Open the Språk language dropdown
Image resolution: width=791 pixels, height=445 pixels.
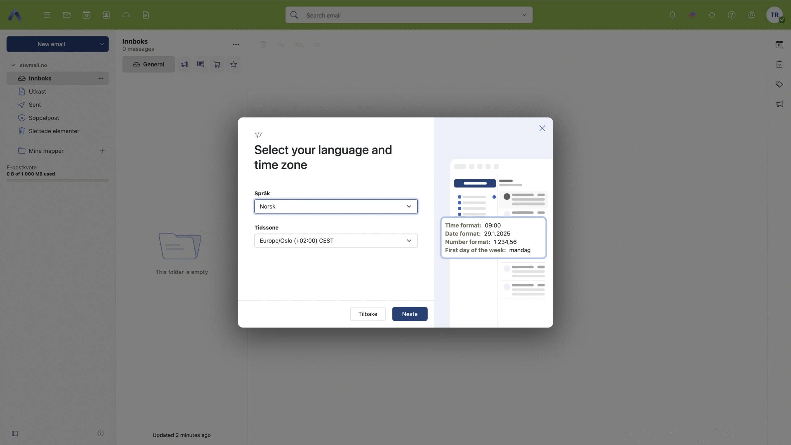(x=336, y=206)
